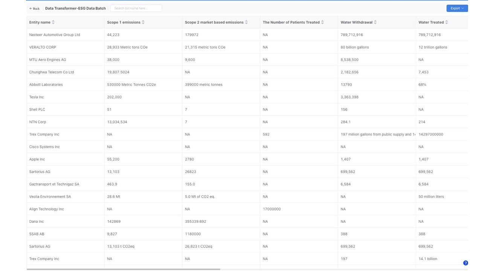
Task: Go Back using the arrow link
Action: click(x=34, y=8)
